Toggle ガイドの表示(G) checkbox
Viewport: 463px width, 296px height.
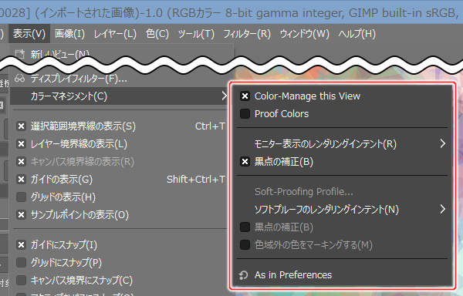point(21,180)
